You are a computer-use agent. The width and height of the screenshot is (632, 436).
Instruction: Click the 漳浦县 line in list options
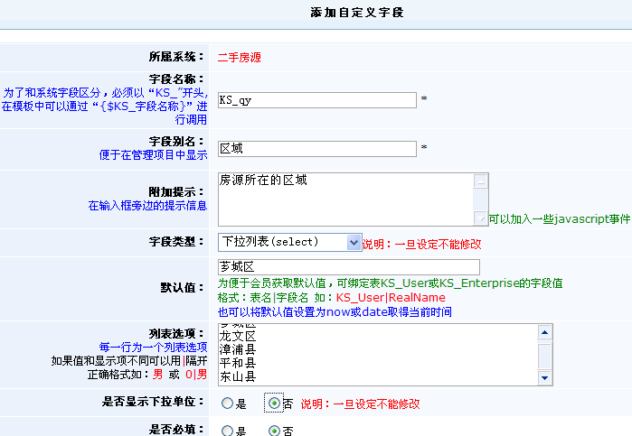pyautogui.click(x=238, y=348)
